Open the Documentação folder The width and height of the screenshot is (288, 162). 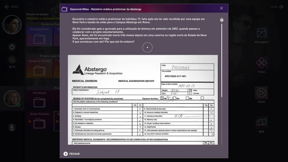(39, 37)
